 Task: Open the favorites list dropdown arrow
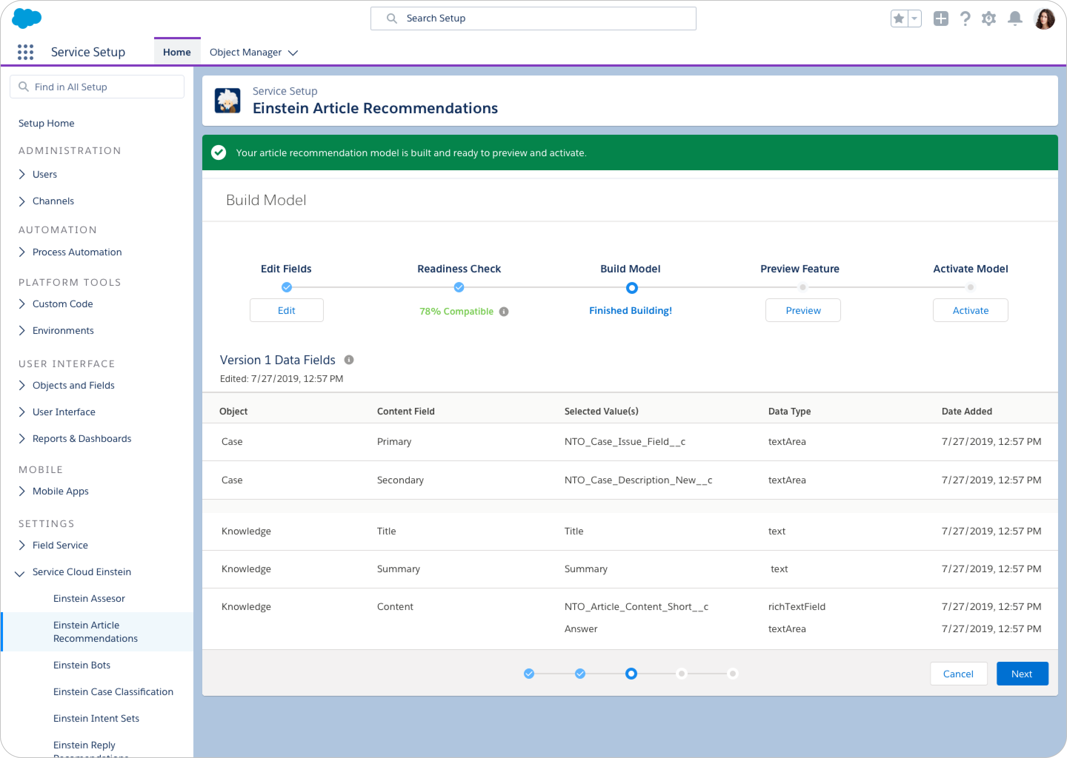click(914, 19)
